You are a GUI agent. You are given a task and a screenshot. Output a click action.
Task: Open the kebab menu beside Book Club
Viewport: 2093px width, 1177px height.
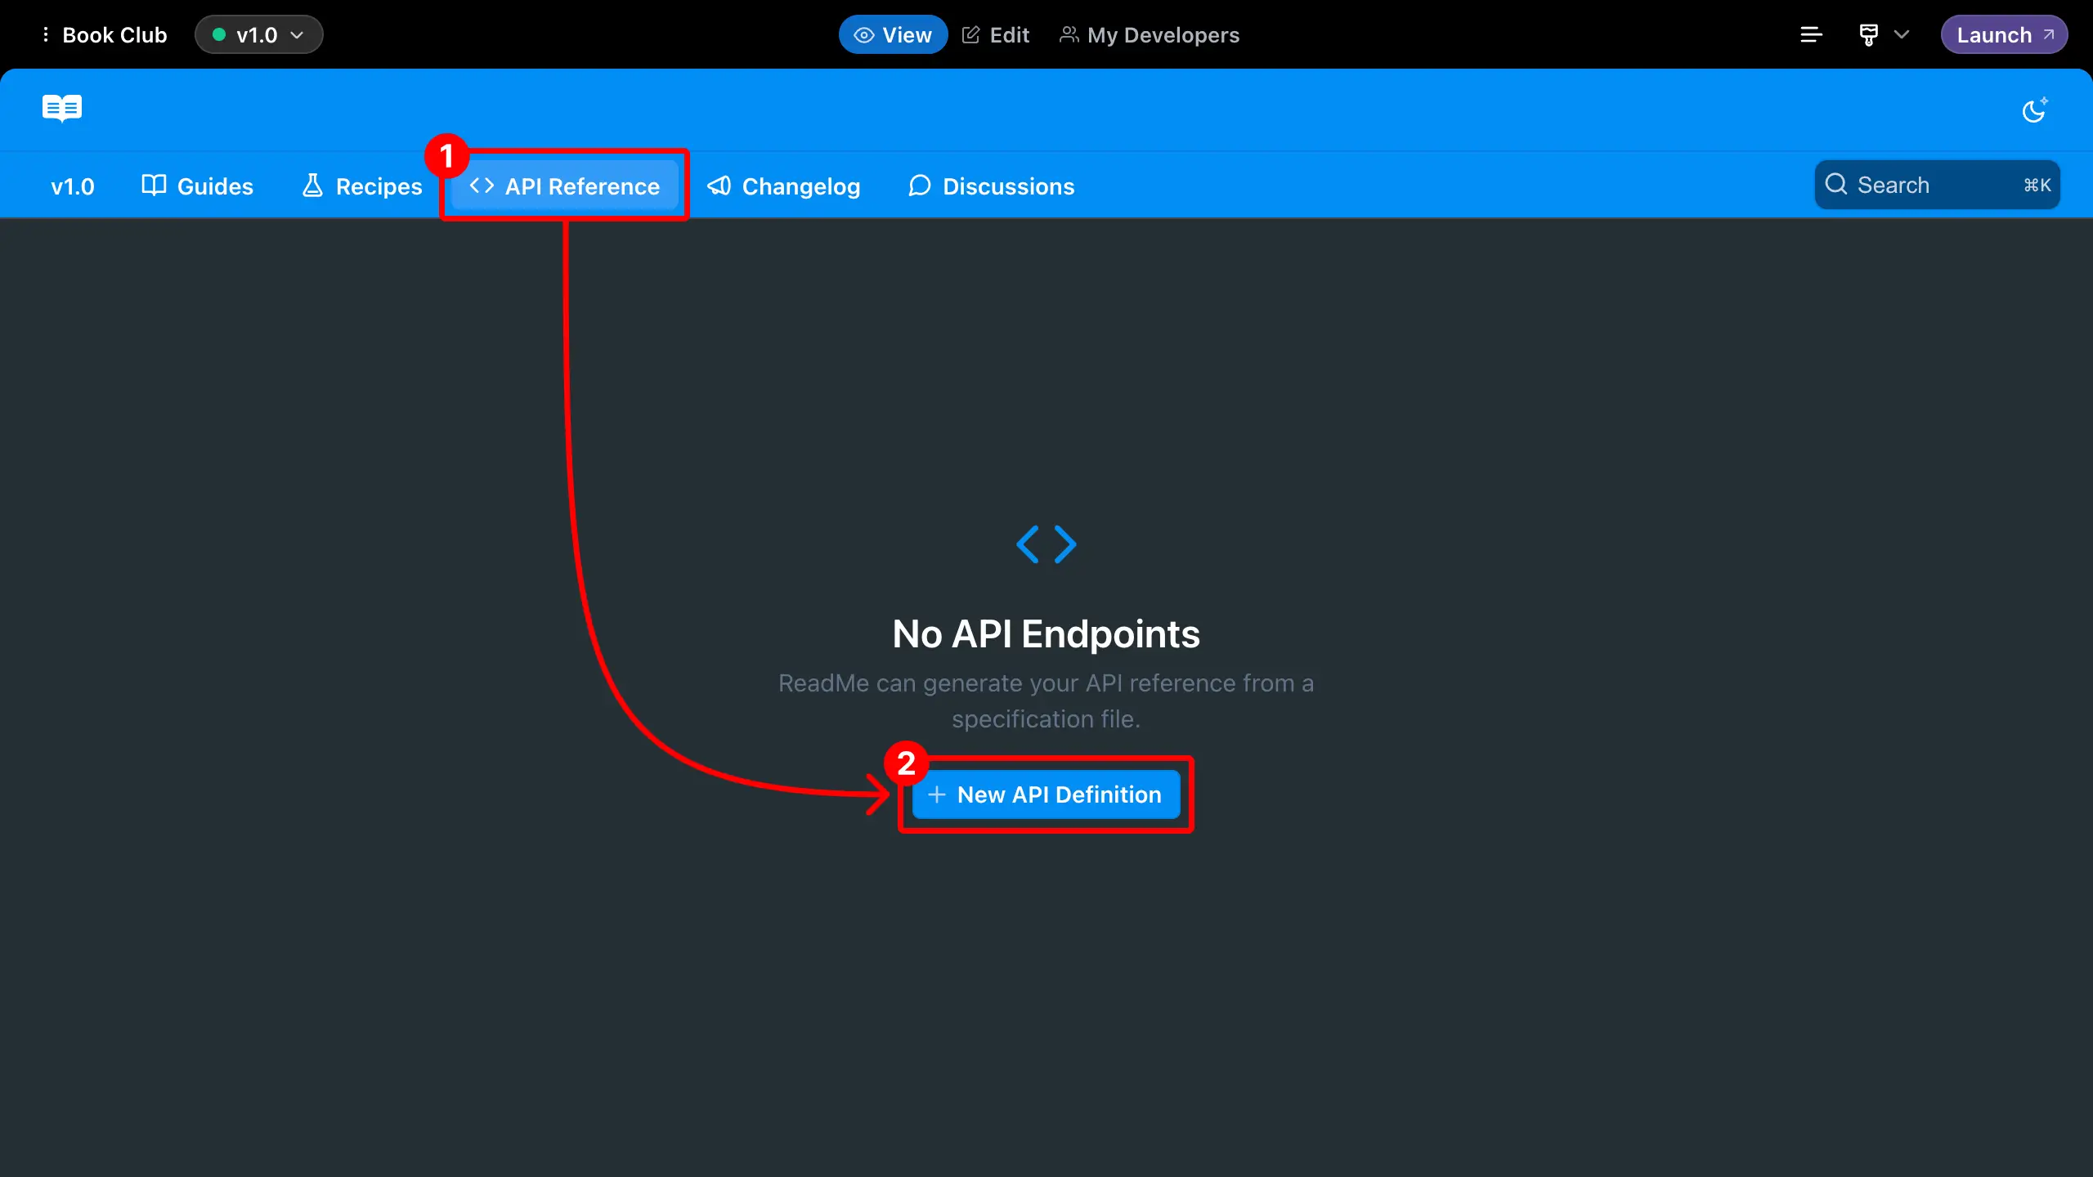pyautogui.click(x=46, y=34)
